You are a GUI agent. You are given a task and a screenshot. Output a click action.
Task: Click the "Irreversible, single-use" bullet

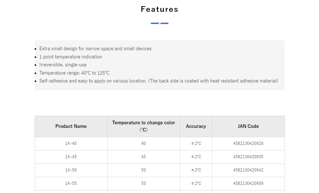63,65
